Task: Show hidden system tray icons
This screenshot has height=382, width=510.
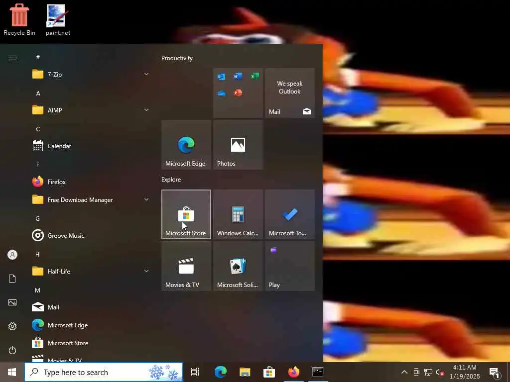Action: (404, 372)
